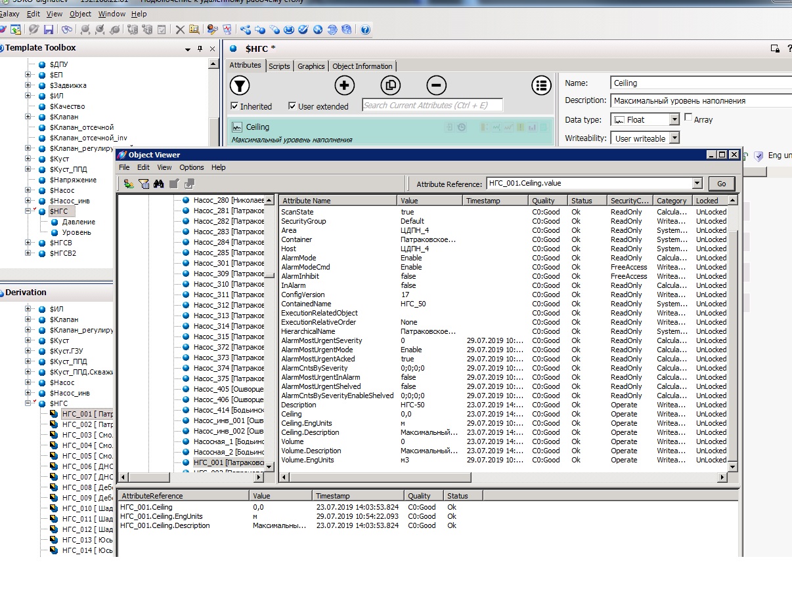Enable the Array checkbox
Viewport: 792px width, 591px height.
(x=688, y=117)
